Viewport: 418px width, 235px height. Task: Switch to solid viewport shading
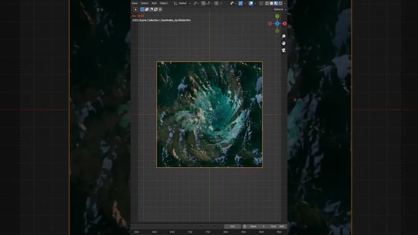(x=272, y=3)
